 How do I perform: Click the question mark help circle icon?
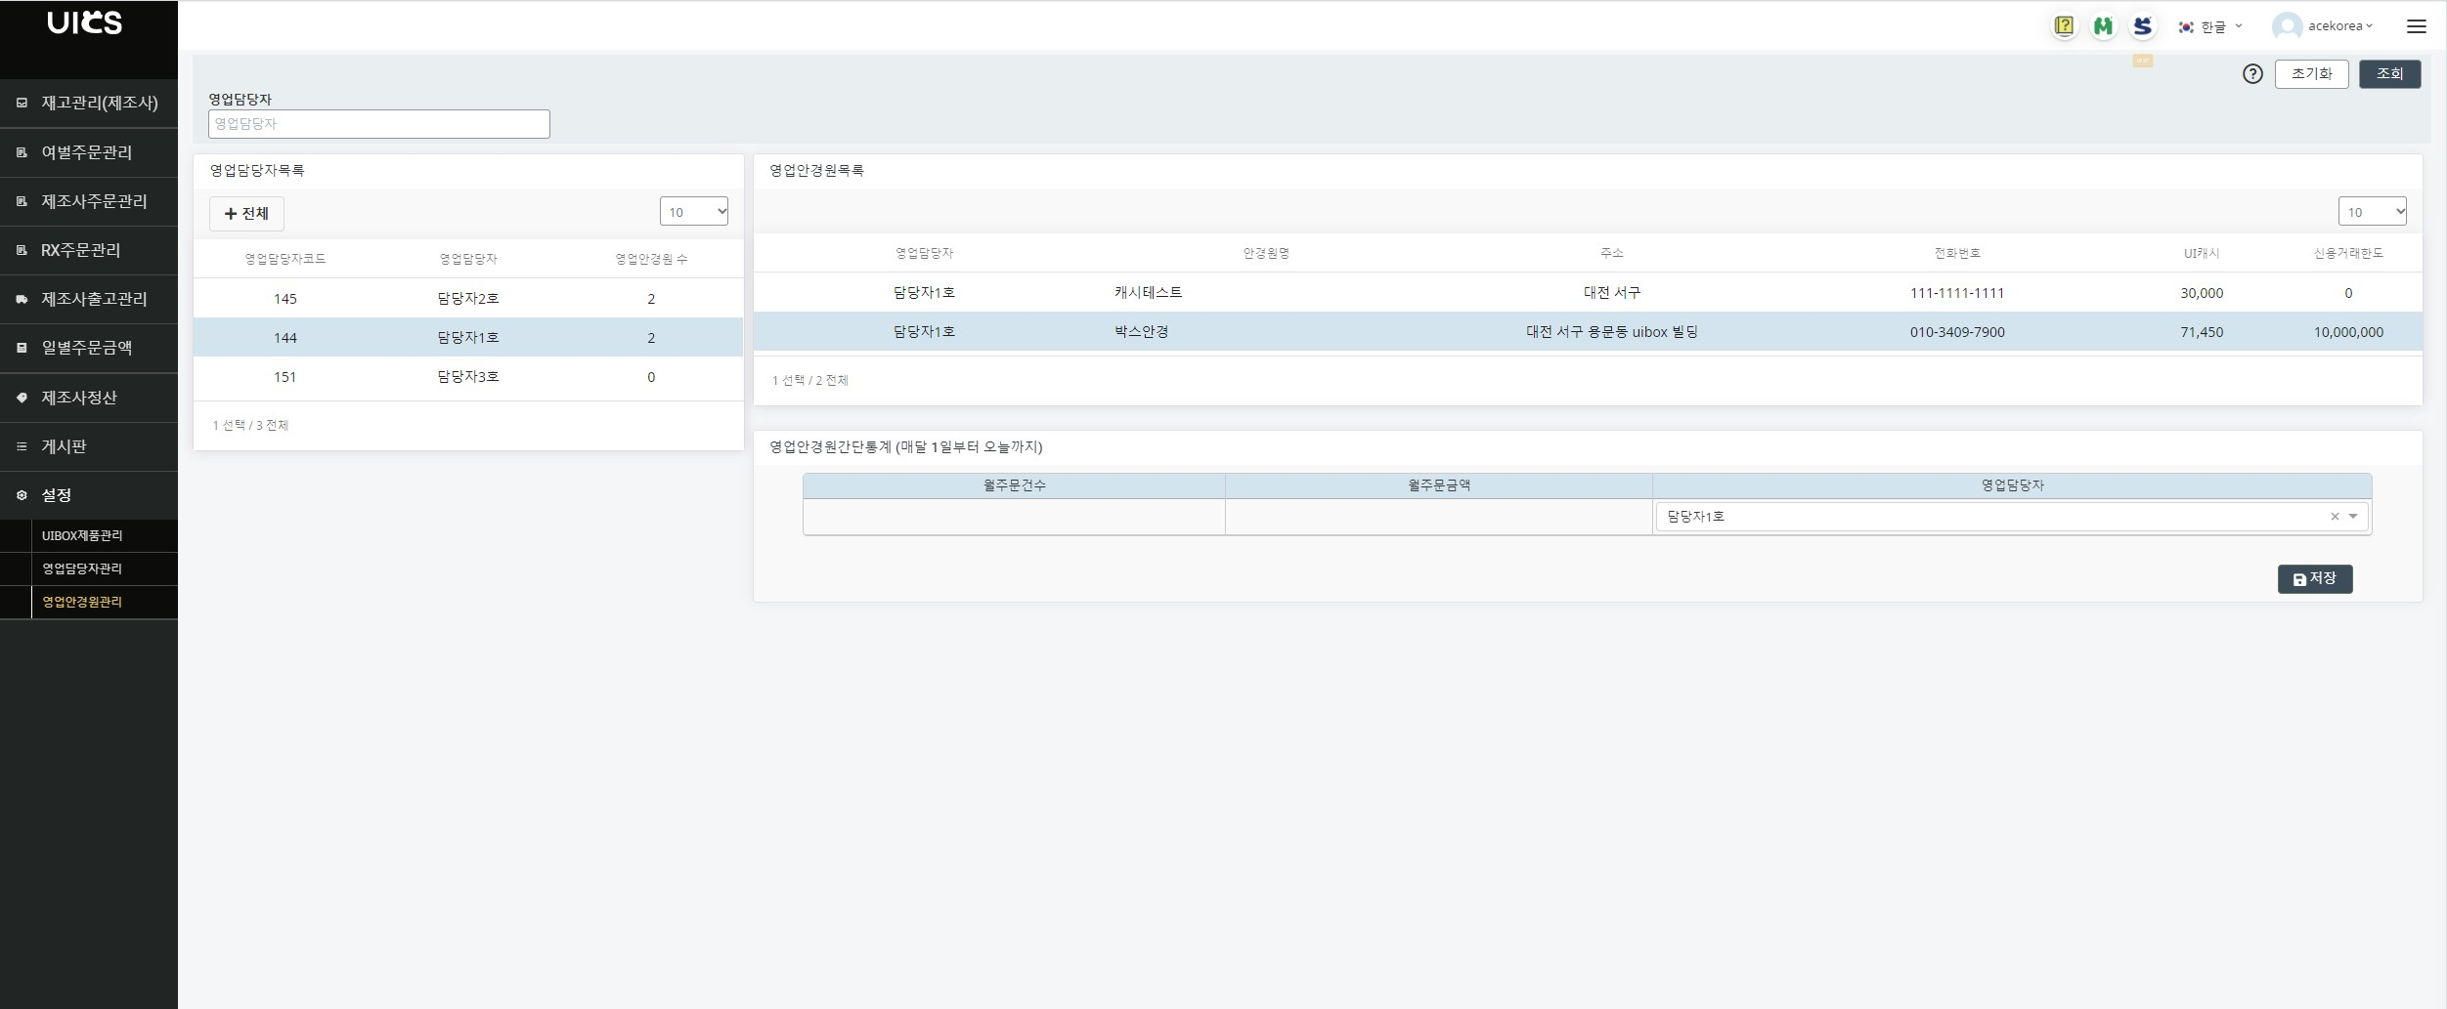point(2252,73)
